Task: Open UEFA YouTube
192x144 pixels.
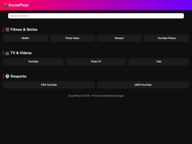Action: [143, 85]
